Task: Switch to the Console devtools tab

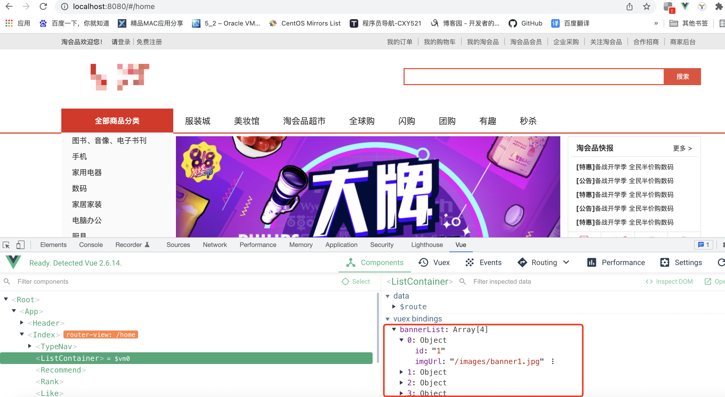Action: [x=91, y=245]
